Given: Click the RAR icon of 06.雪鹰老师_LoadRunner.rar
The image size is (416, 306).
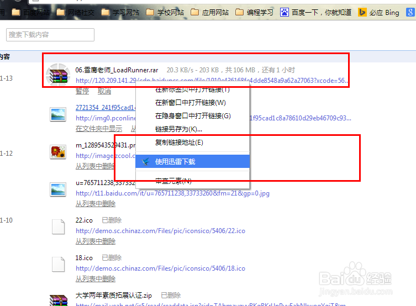Looking at the screenshot, I should pos(59,76).
